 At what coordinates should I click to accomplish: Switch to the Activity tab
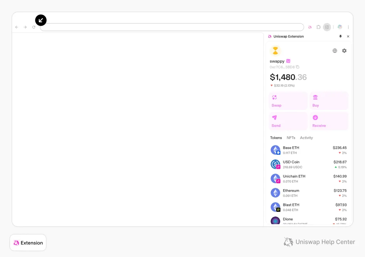click(x=306, y=138)
